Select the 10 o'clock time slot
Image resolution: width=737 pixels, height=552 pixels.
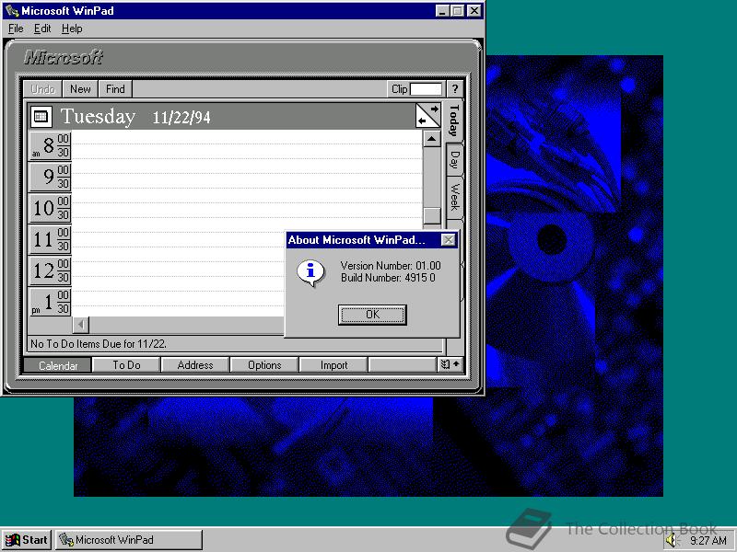click(50, 209)
